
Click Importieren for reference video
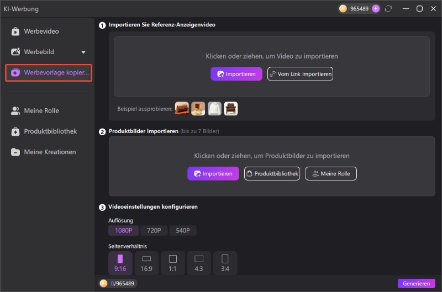(236, 74)
